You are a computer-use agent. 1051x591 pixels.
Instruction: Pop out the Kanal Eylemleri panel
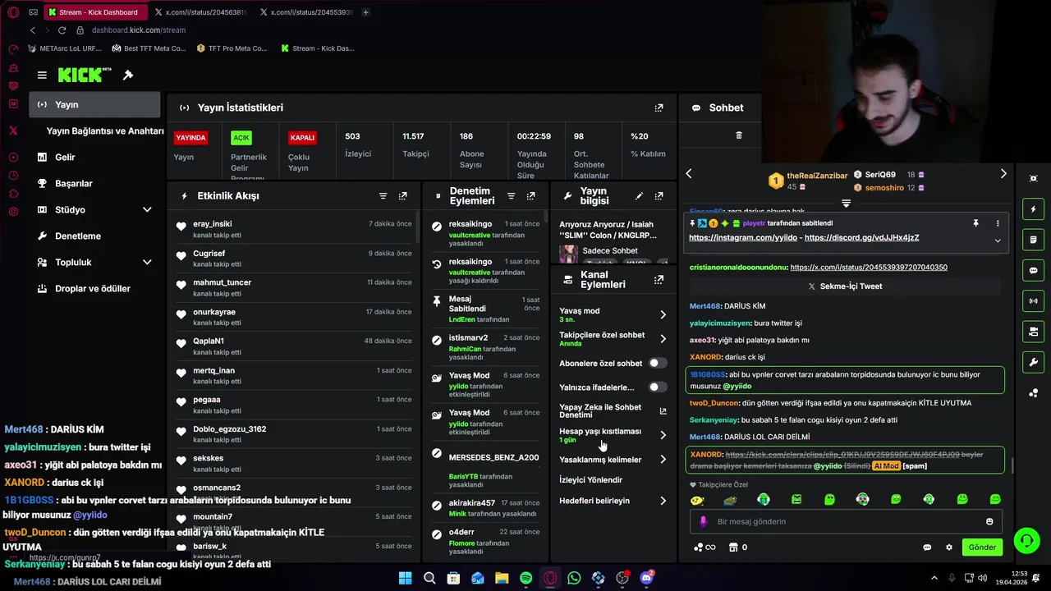point(659,280)
